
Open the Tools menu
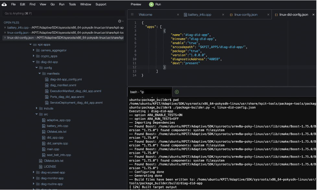[72, 5]
